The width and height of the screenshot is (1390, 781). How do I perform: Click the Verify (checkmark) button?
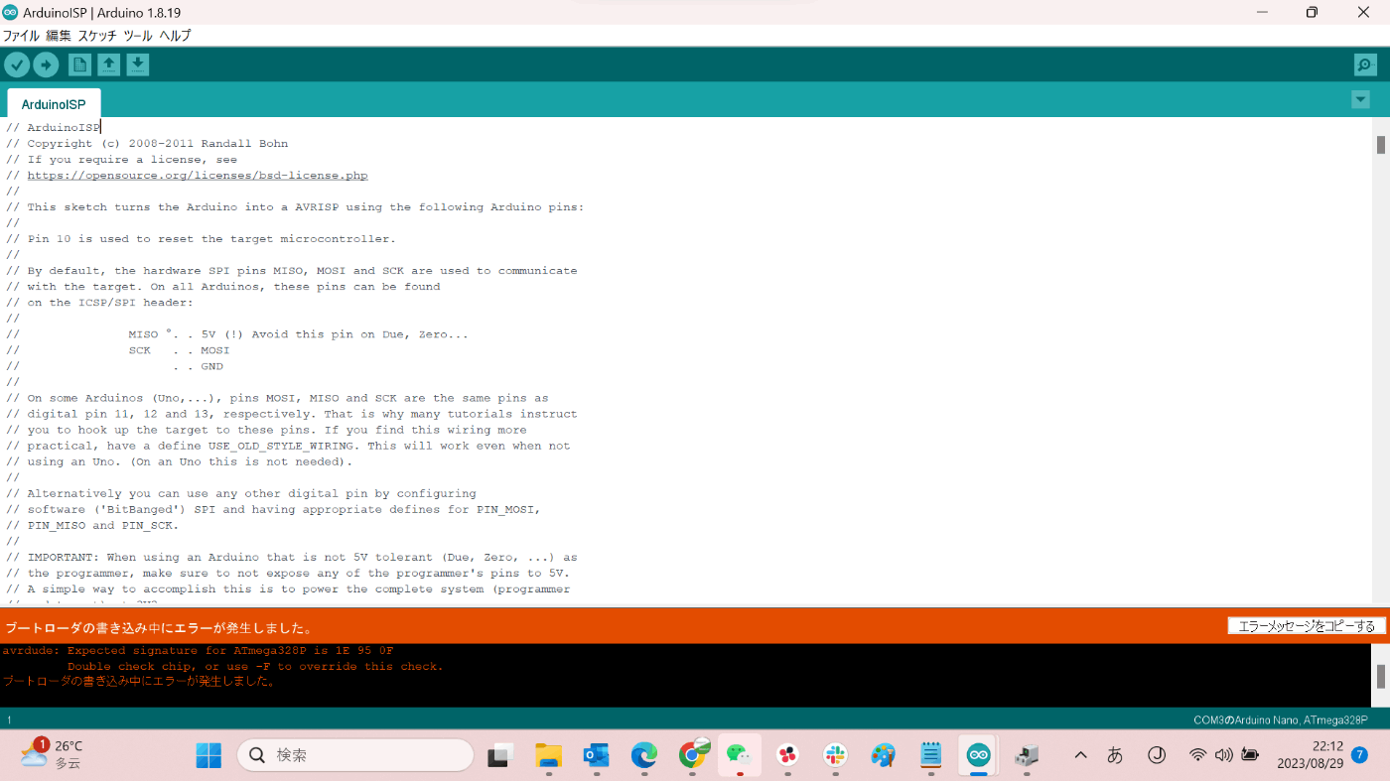click(x=17, y=65)
